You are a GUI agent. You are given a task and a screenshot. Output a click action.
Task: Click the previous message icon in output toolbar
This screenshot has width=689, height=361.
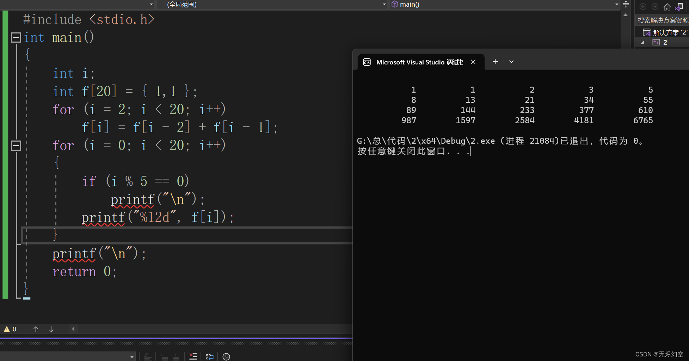tap(164, 357)
